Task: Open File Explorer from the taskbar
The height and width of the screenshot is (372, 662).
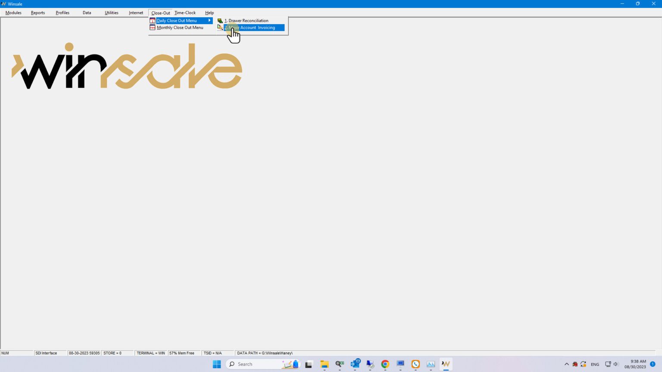Action: [x=324, y=364]
